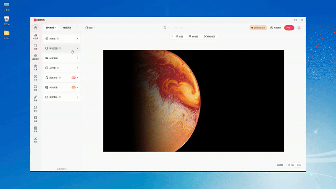
Task: Click the undo arrow in the top toolbar
Action: tap(176, 28)
